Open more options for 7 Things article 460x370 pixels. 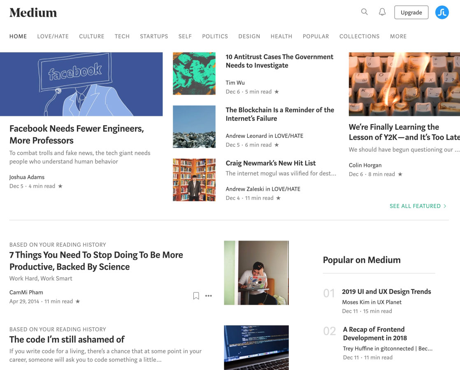coord(209,296)
